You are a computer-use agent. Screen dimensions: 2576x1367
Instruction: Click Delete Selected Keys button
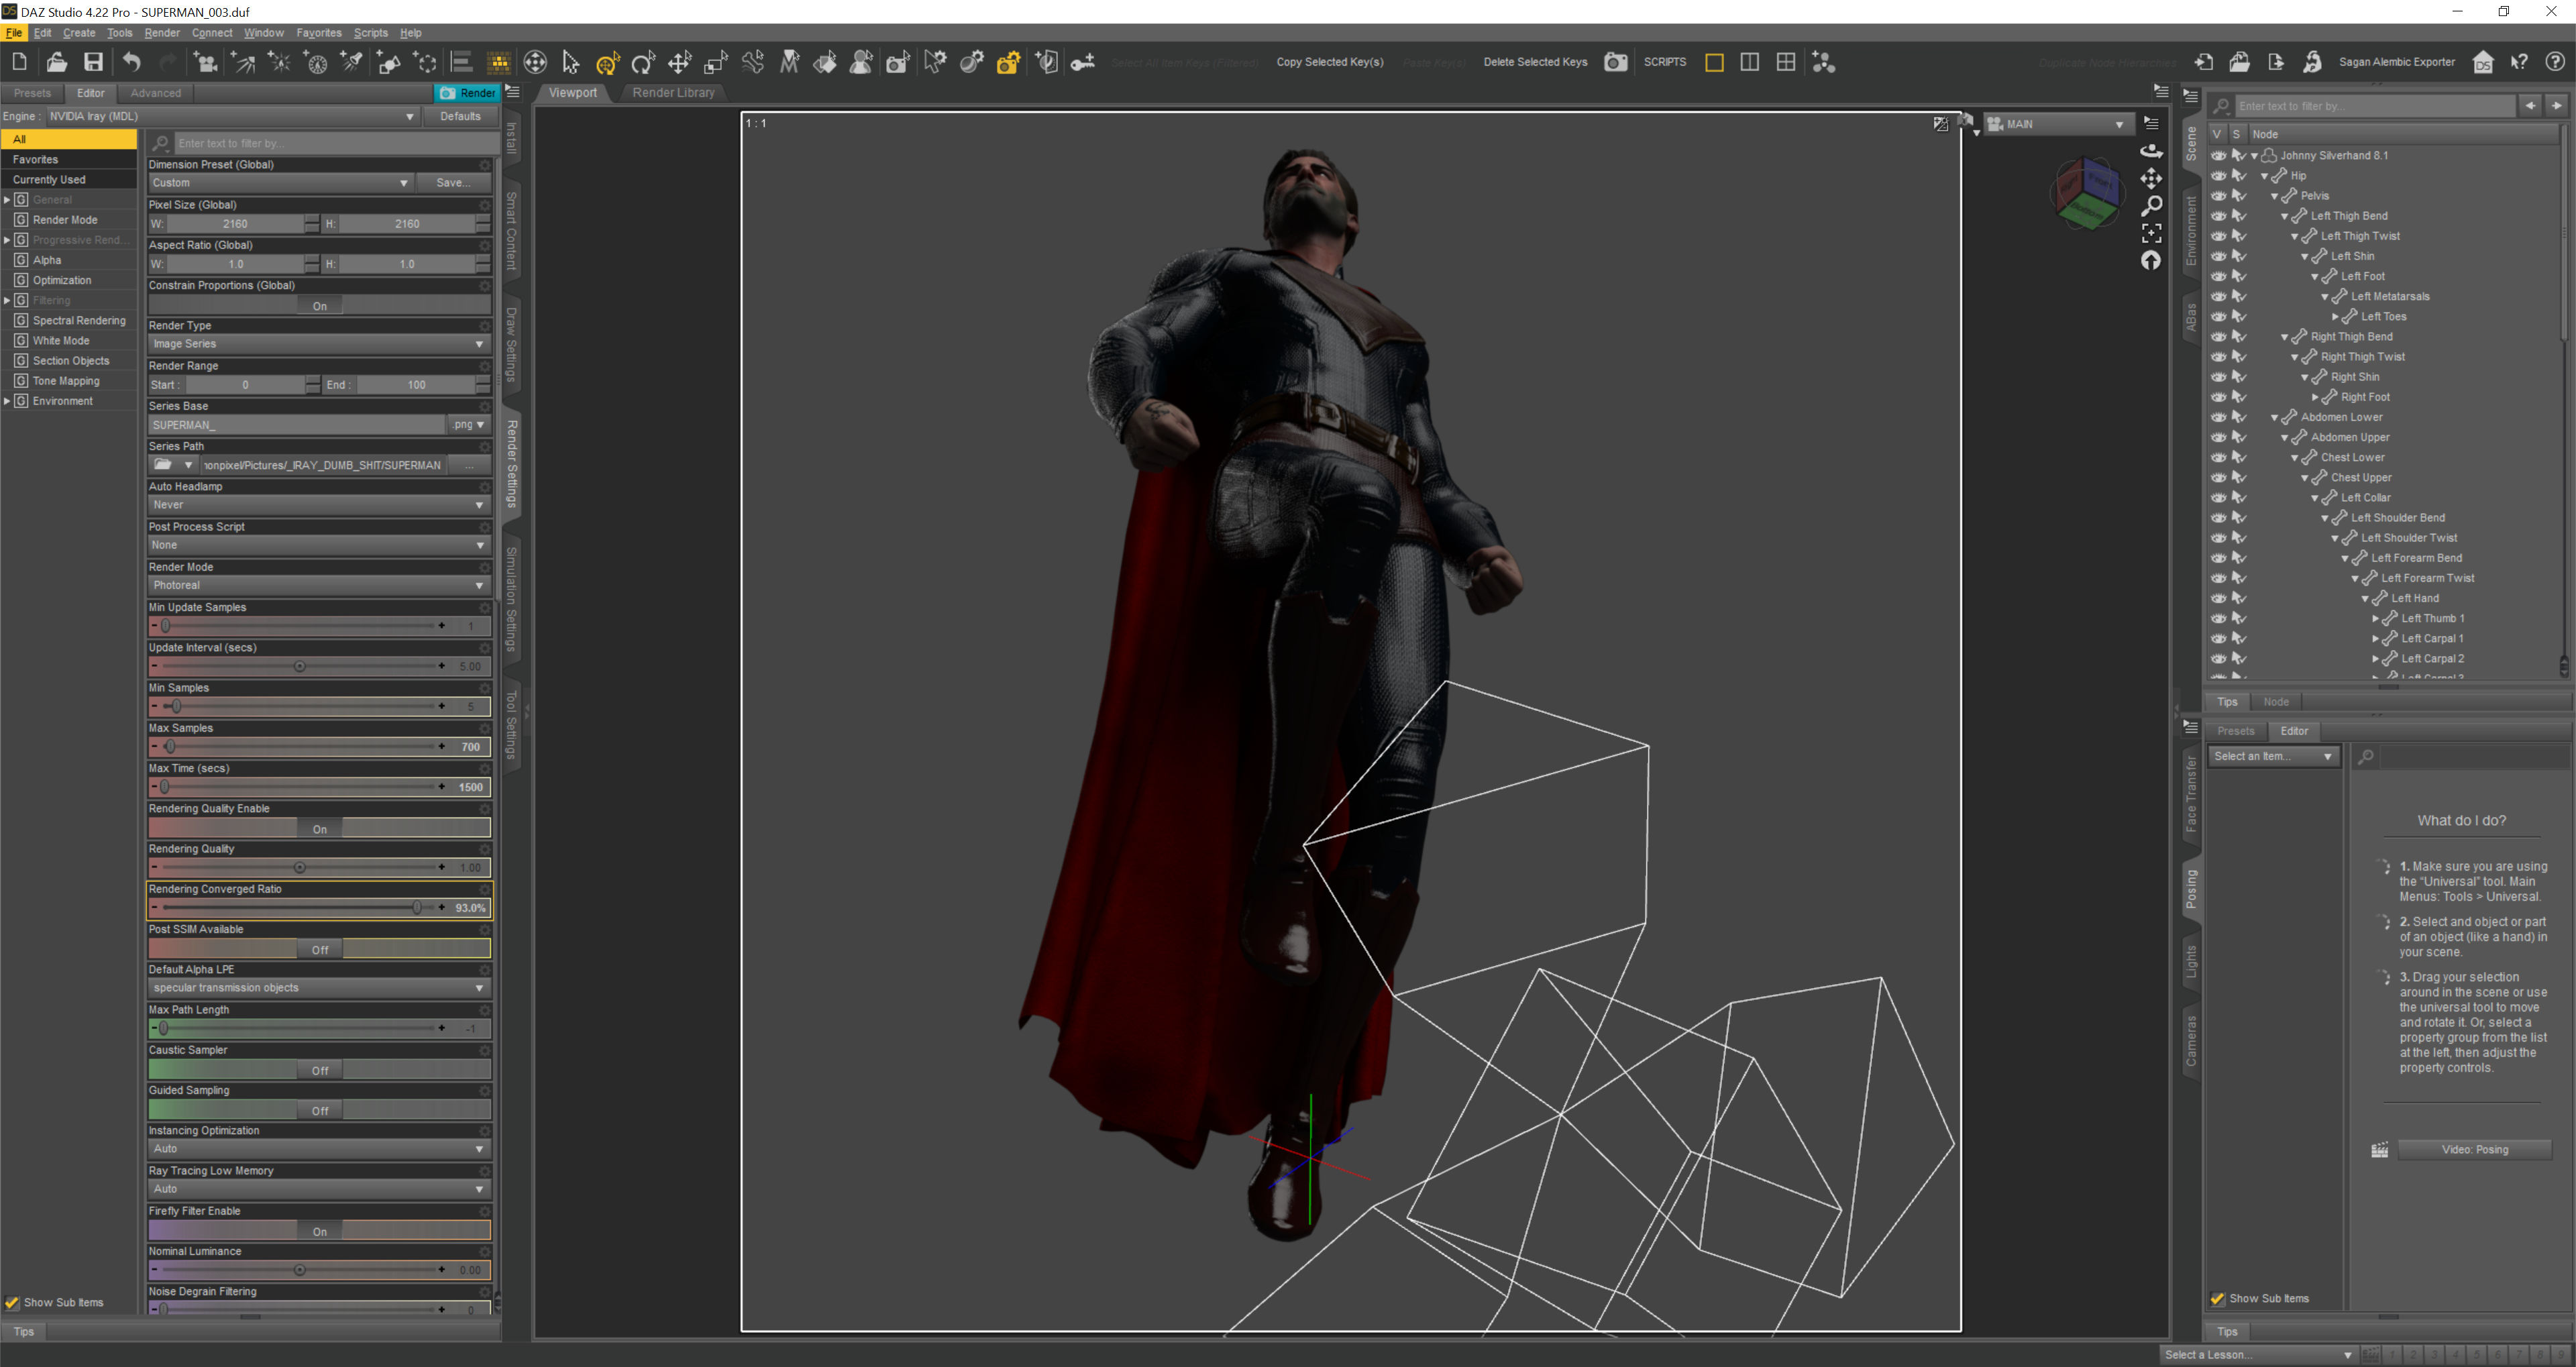[1535, 62]
